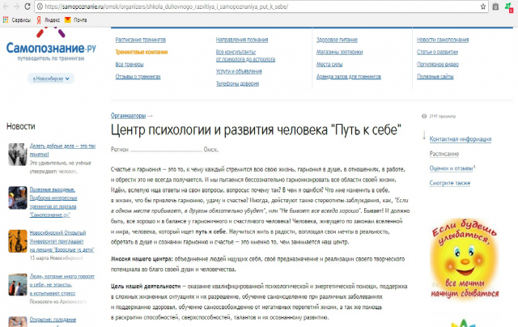Jump to Смотрите также section
The height and width of the screenshot is (327, 518).
coord(450,183)
